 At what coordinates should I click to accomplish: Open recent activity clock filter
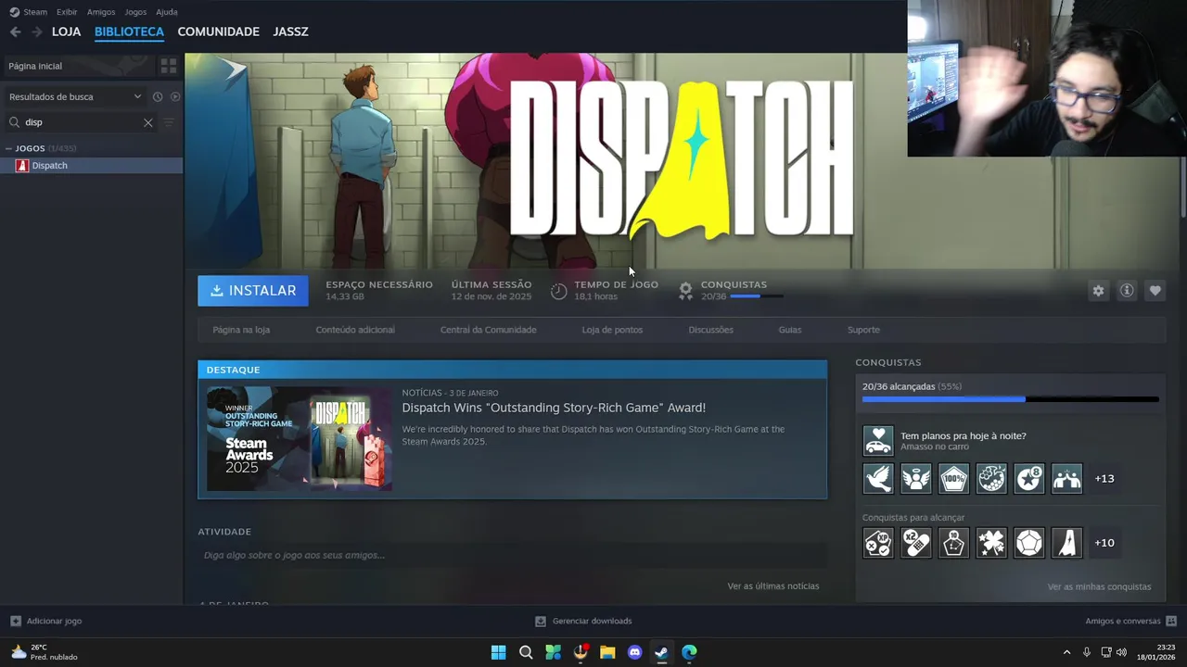click(158, 96)
